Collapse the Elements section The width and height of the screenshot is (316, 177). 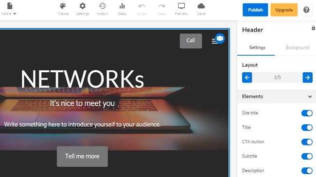pos(277,97)
